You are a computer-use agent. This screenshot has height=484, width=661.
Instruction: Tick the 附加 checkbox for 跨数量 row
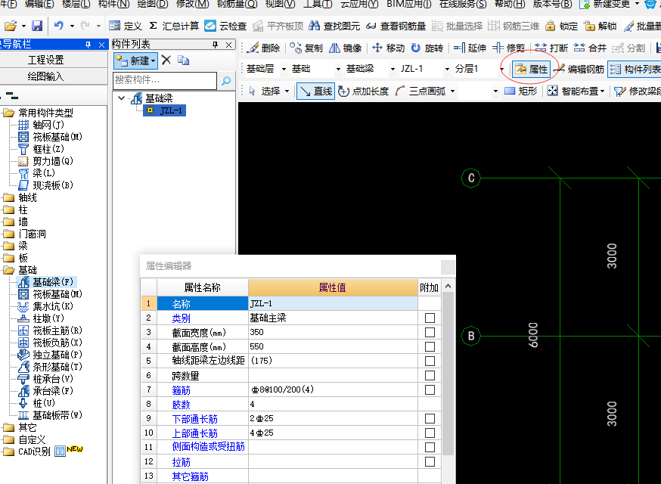click(x=430, y=375)
